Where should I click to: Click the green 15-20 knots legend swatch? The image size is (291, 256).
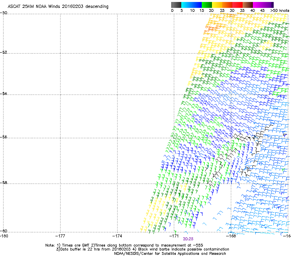click(207, 5)
